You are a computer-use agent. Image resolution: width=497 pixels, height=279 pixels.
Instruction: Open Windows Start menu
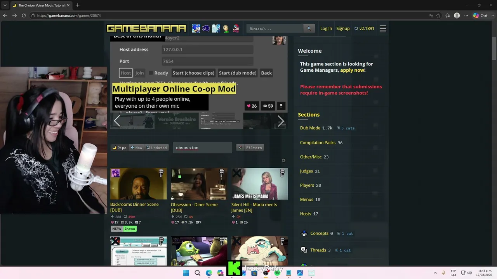pyautogui.click(x=186, y=273)
